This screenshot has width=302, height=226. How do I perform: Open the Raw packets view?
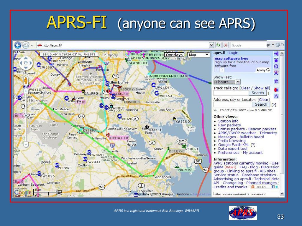229,125
